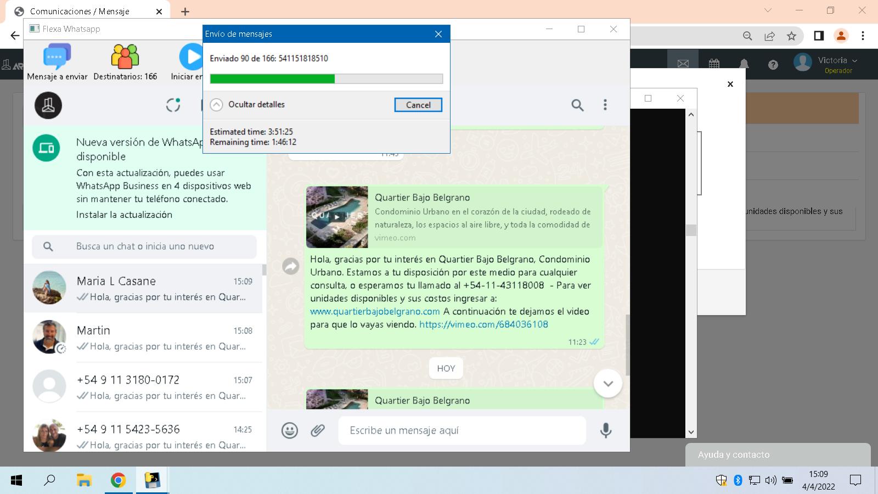Open tab search chevron in Chrome
The image size is (878, 494).
[768, 10]
